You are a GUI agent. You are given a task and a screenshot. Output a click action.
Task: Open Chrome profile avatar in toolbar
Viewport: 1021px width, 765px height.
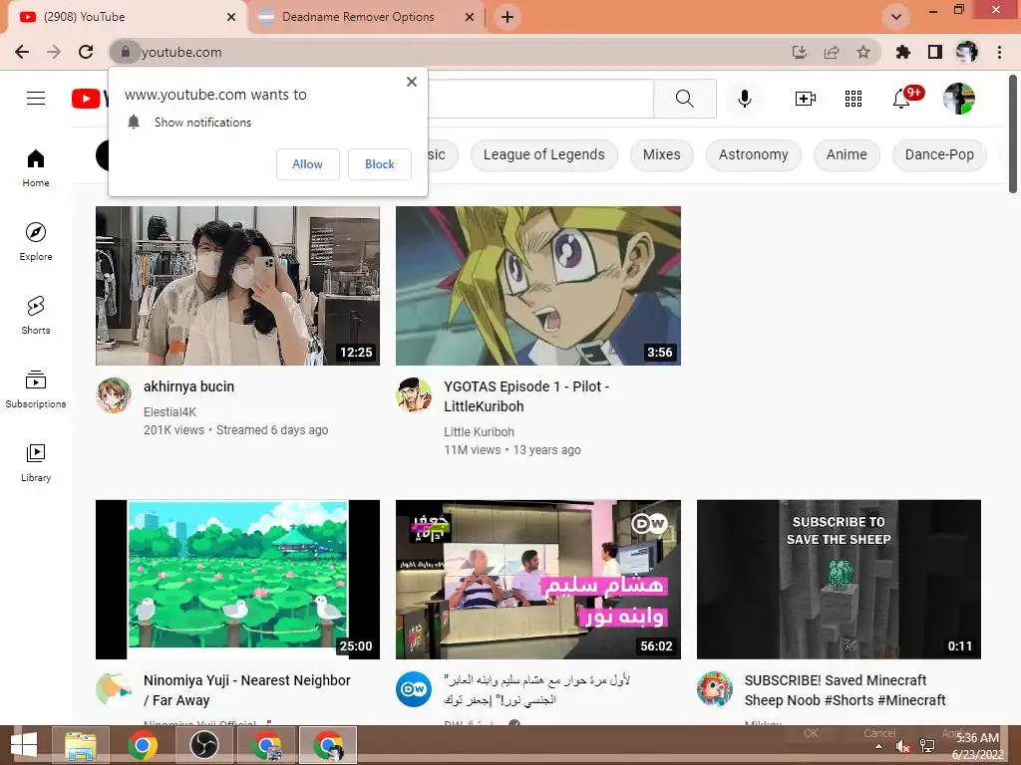click(x=966, y=52)
